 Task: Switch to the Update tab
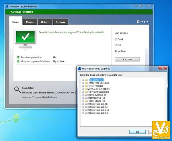(x=30, y=22)
